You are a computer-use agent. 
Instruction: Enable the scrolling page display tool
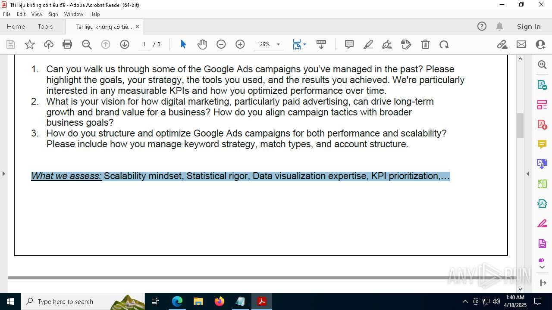321,44
